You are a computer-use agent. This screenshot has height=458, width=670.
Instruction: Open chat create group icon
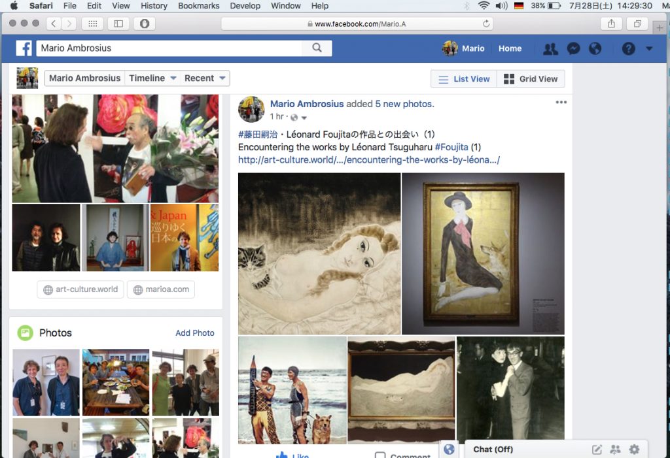pyautogui.click(x=615, y=449)
